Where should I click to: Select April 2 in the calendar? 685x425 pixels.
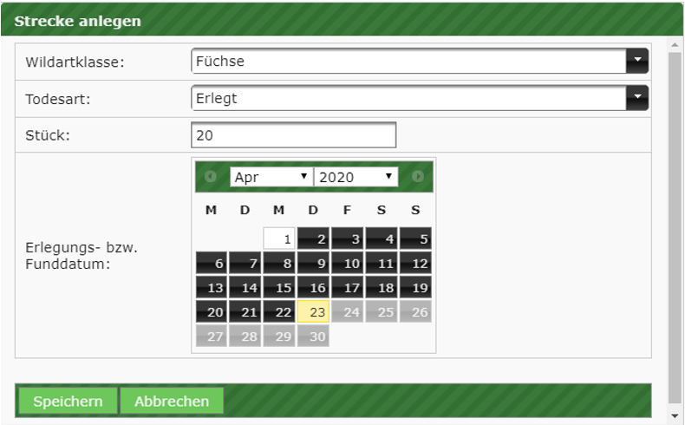[x=313, y=239]
